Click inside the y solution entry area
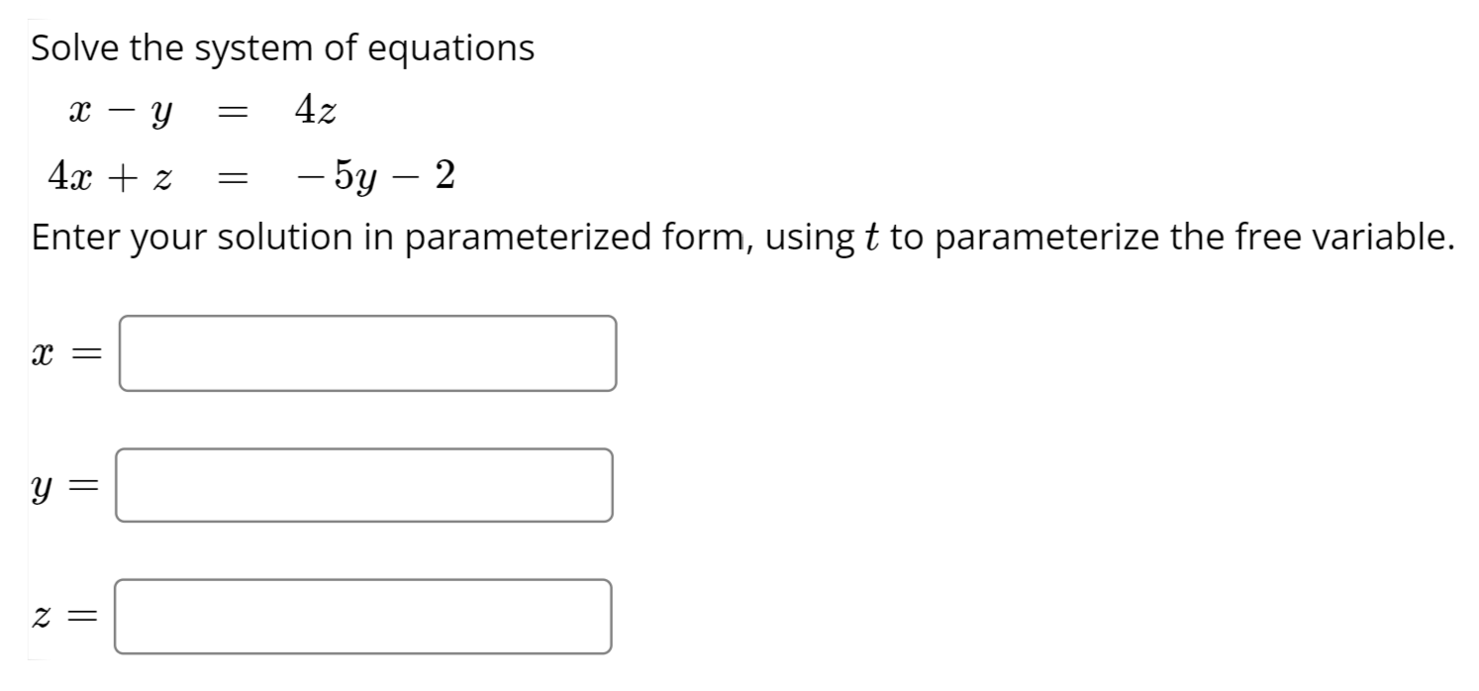The height and width of the screenshot is (691, 1479). click(364, 484)
